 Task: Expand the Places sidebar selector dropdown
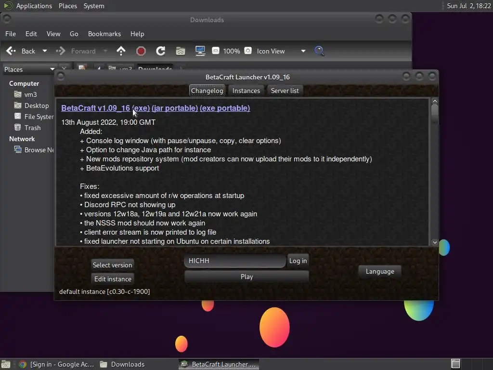coord(29,69)
